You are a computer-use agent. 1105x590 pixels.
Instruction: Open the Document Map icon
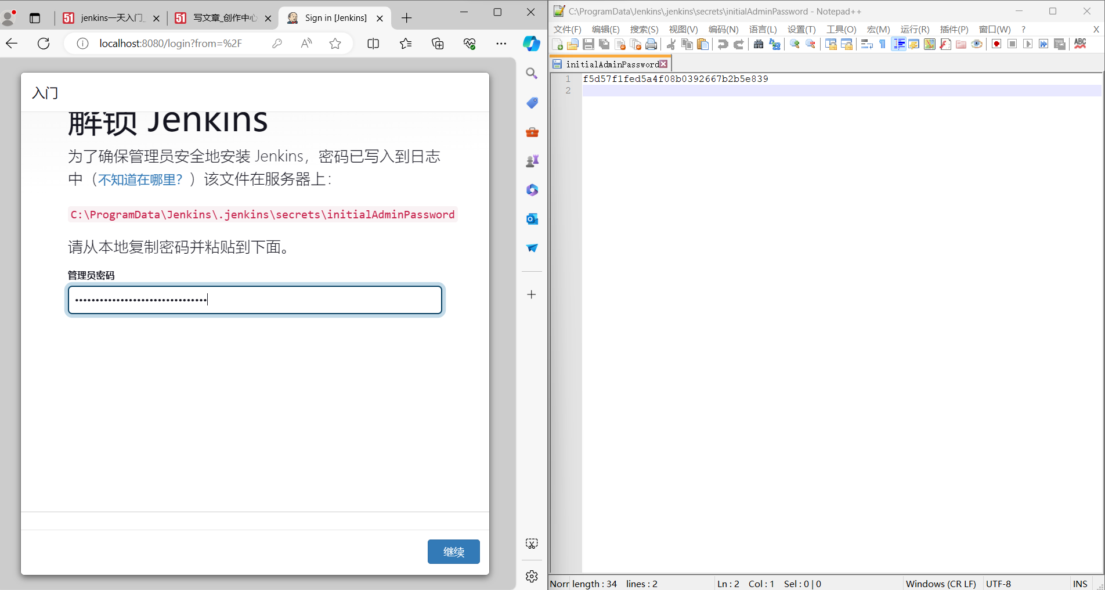(929, 44)
